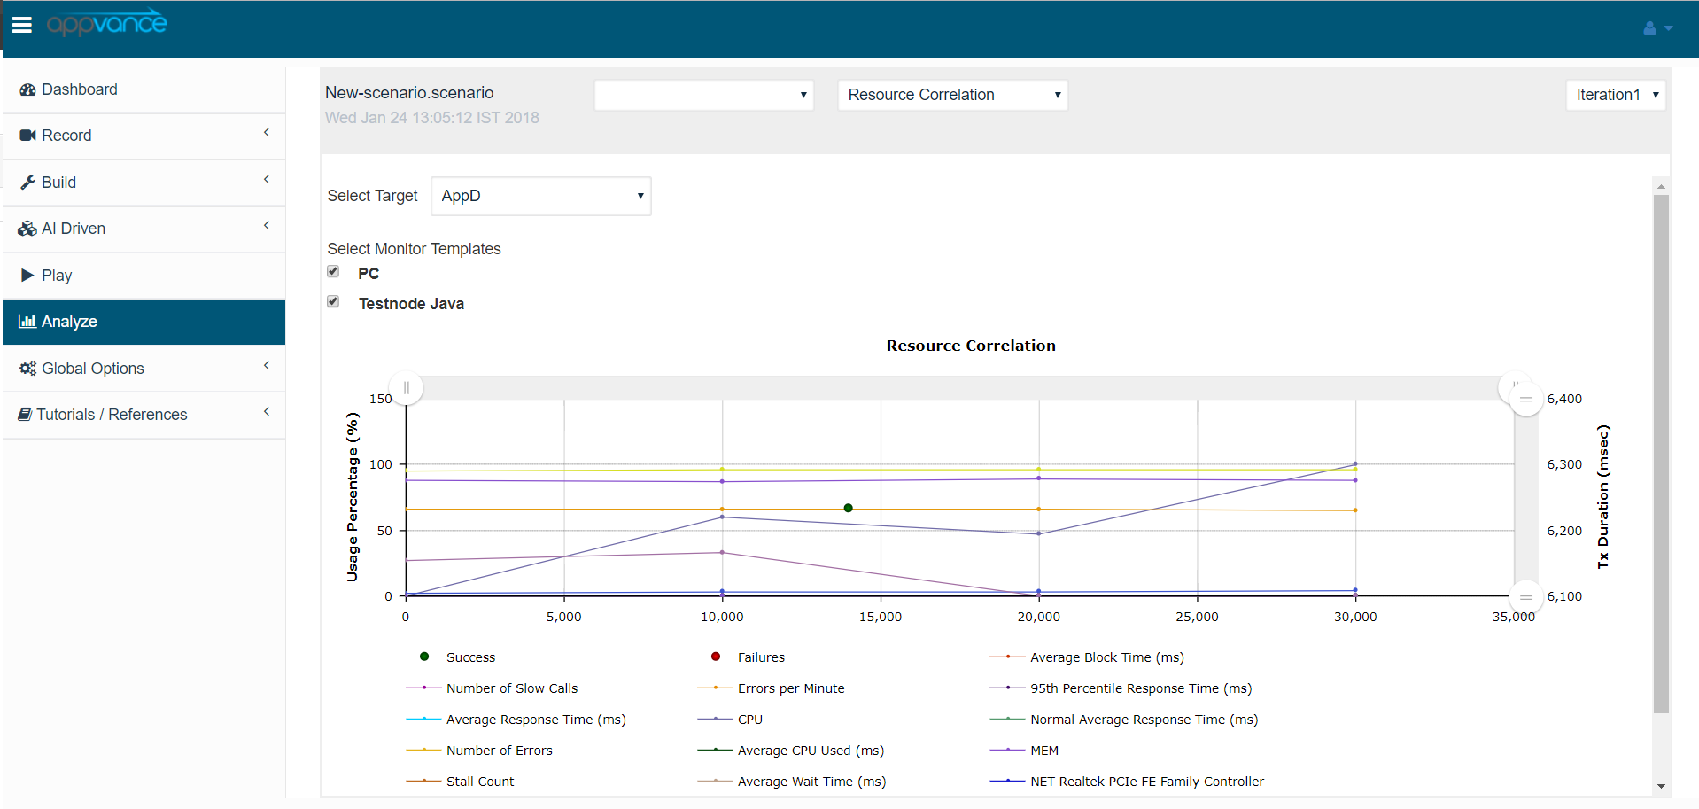Open the empty dropdown beside scenario name

(704, 95)
